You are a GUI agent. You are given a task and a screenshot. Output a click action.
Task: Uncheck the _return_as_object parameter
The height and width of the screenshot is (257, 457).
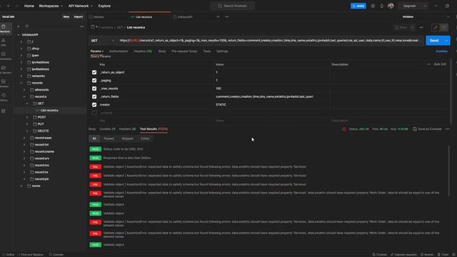(94, 72)
